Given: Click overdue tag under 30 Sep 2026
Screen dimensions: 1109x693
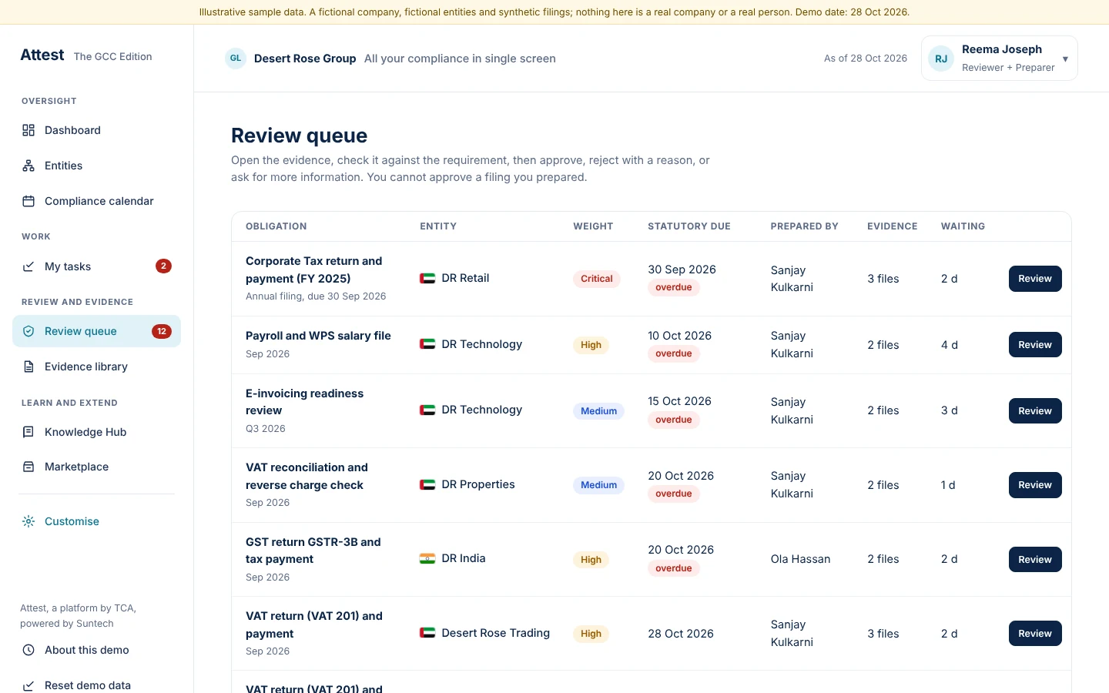Looking at the screenshot, I should click(x=674, y=287).
